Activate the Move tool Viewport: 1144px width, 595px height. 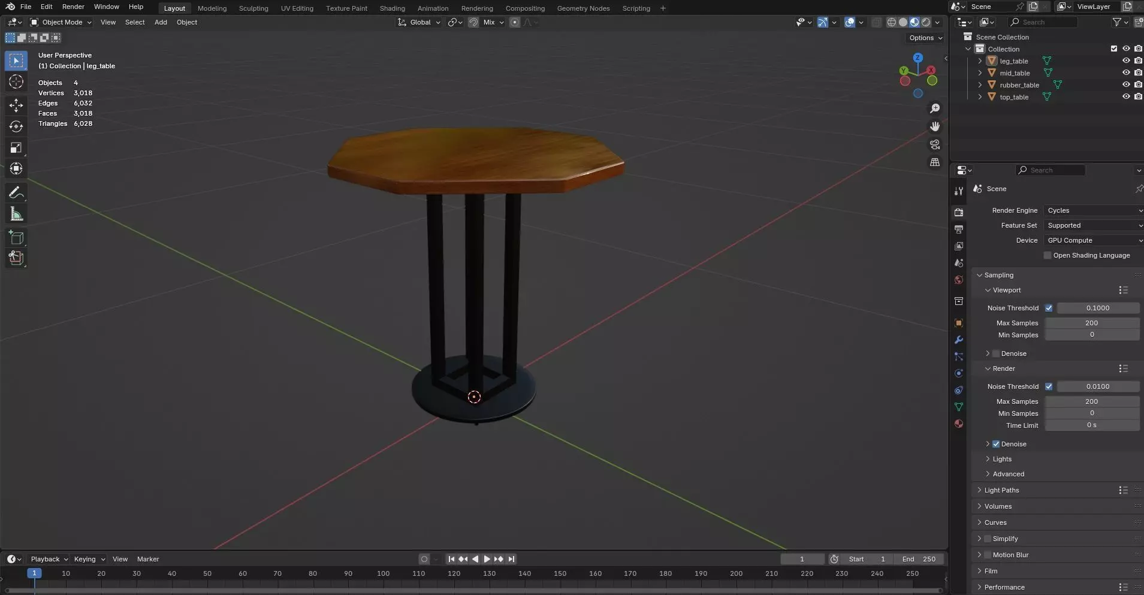16,105
